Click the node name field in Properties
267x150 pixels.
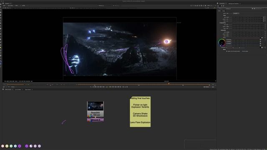click(238, 9)
